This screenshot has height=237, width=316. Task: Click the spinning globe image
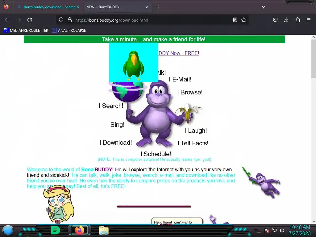point(127,92)
